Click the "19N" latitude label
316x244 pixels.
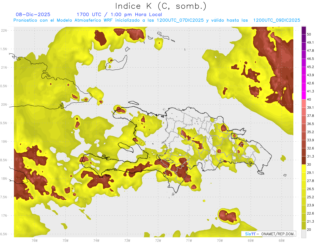click(x=4, y=142)
